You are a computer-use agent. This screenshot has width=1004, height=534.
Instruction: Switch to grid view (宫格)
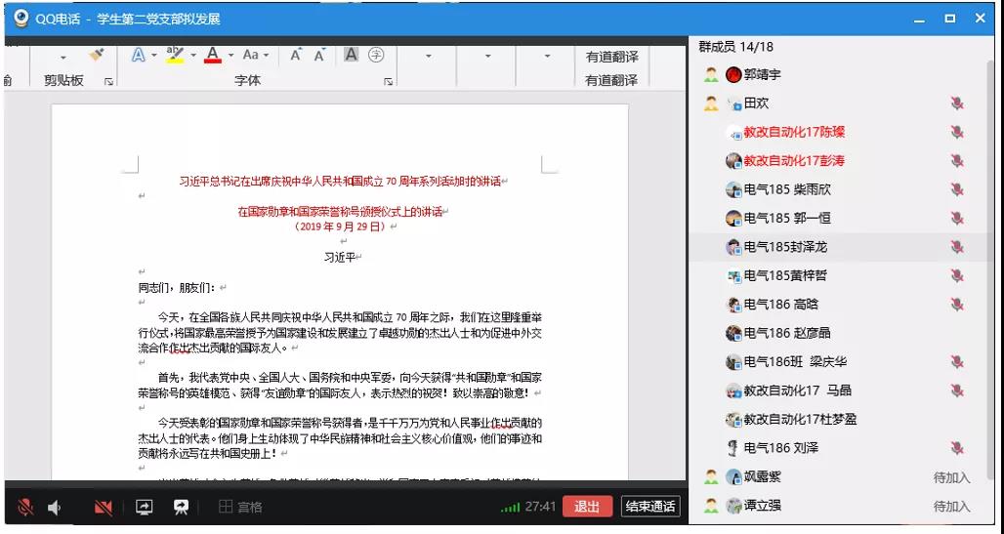[x=240, y=507]
